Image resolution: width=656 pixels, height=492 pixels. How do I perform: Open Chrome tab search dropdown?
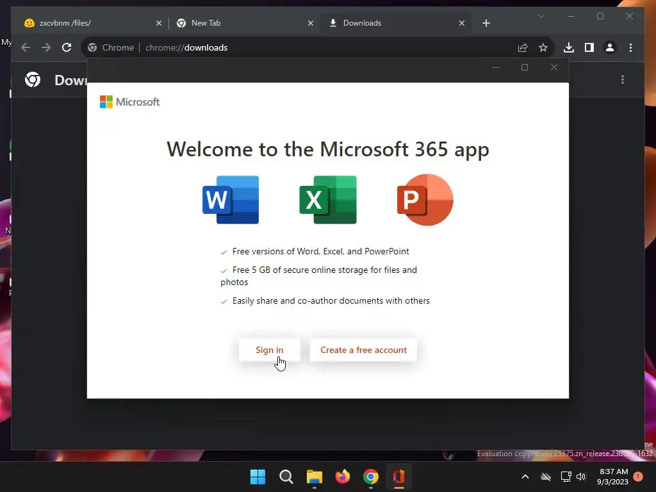(541, 16)
